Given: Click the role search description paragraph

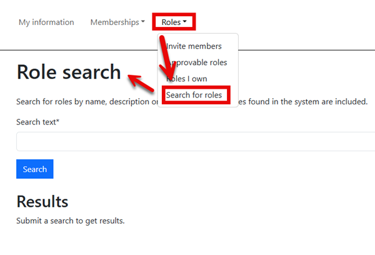Looking at the screenshot, I should pos(192,102).
